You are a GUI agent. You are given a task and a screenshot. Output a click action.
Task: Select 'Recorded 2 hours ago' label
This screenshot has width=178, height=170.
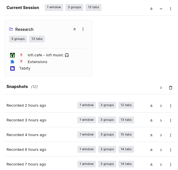coord(26,106)
